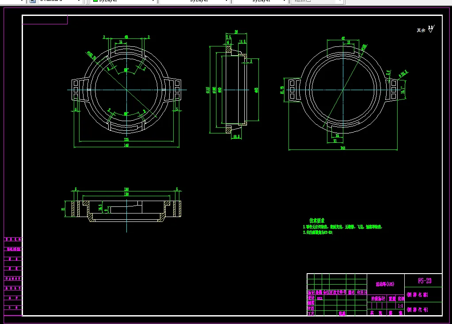Select the second technical requirement note line

pyautogui.click(x=318, y=233)
